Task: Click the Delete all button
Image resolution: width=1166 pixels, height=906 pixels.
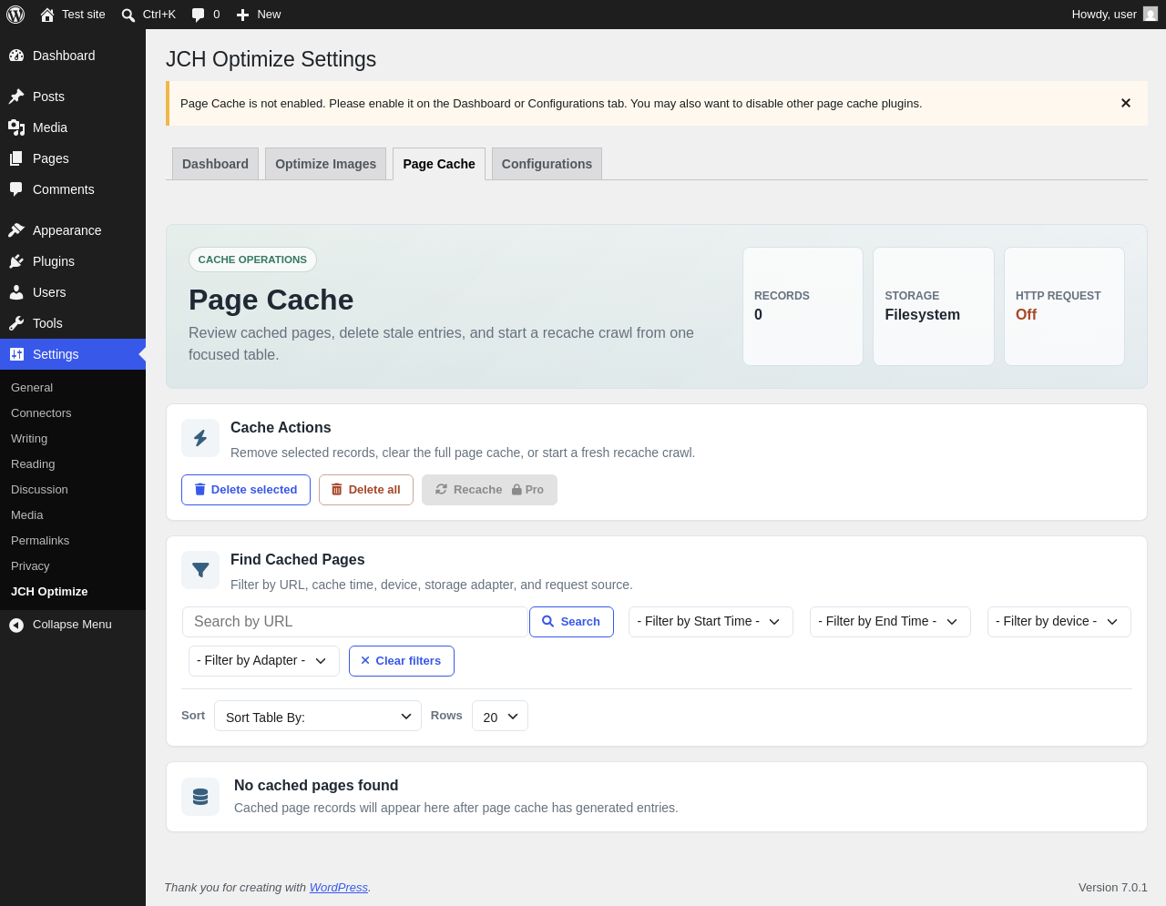Action: tap(366, 490)
